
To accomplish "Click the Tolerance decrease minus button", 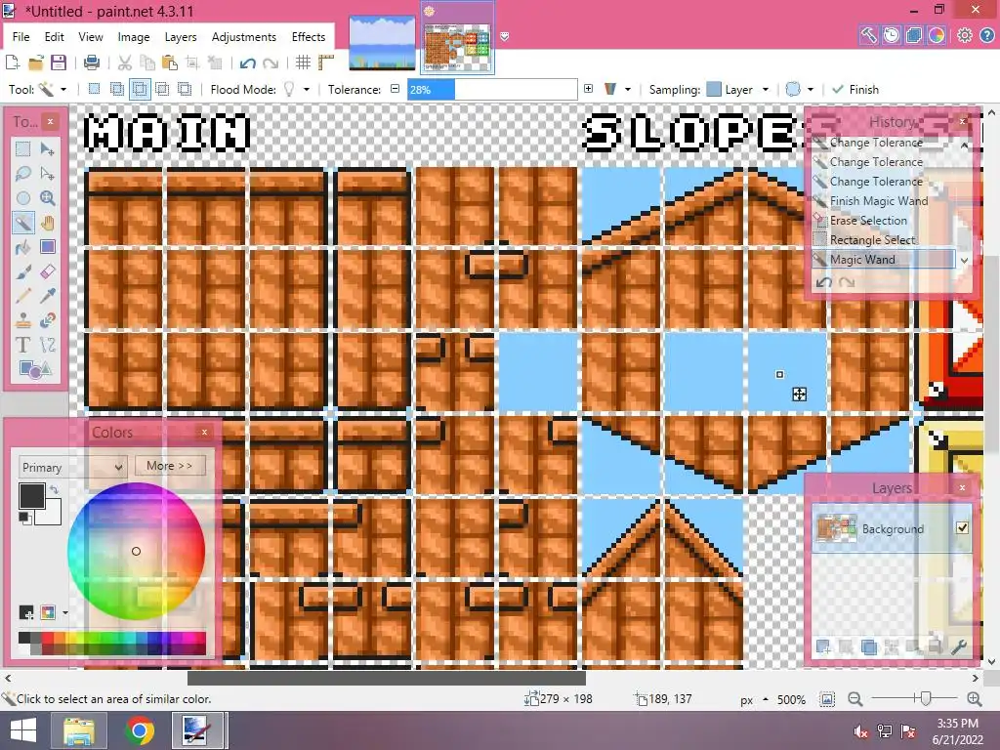I will pyautogui.click(x=395, y=89).
